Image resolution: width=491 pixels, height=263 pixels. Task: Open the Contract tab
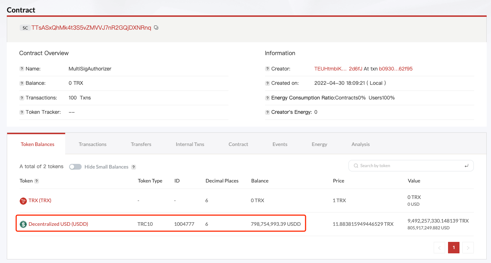(x=239, y=144)
